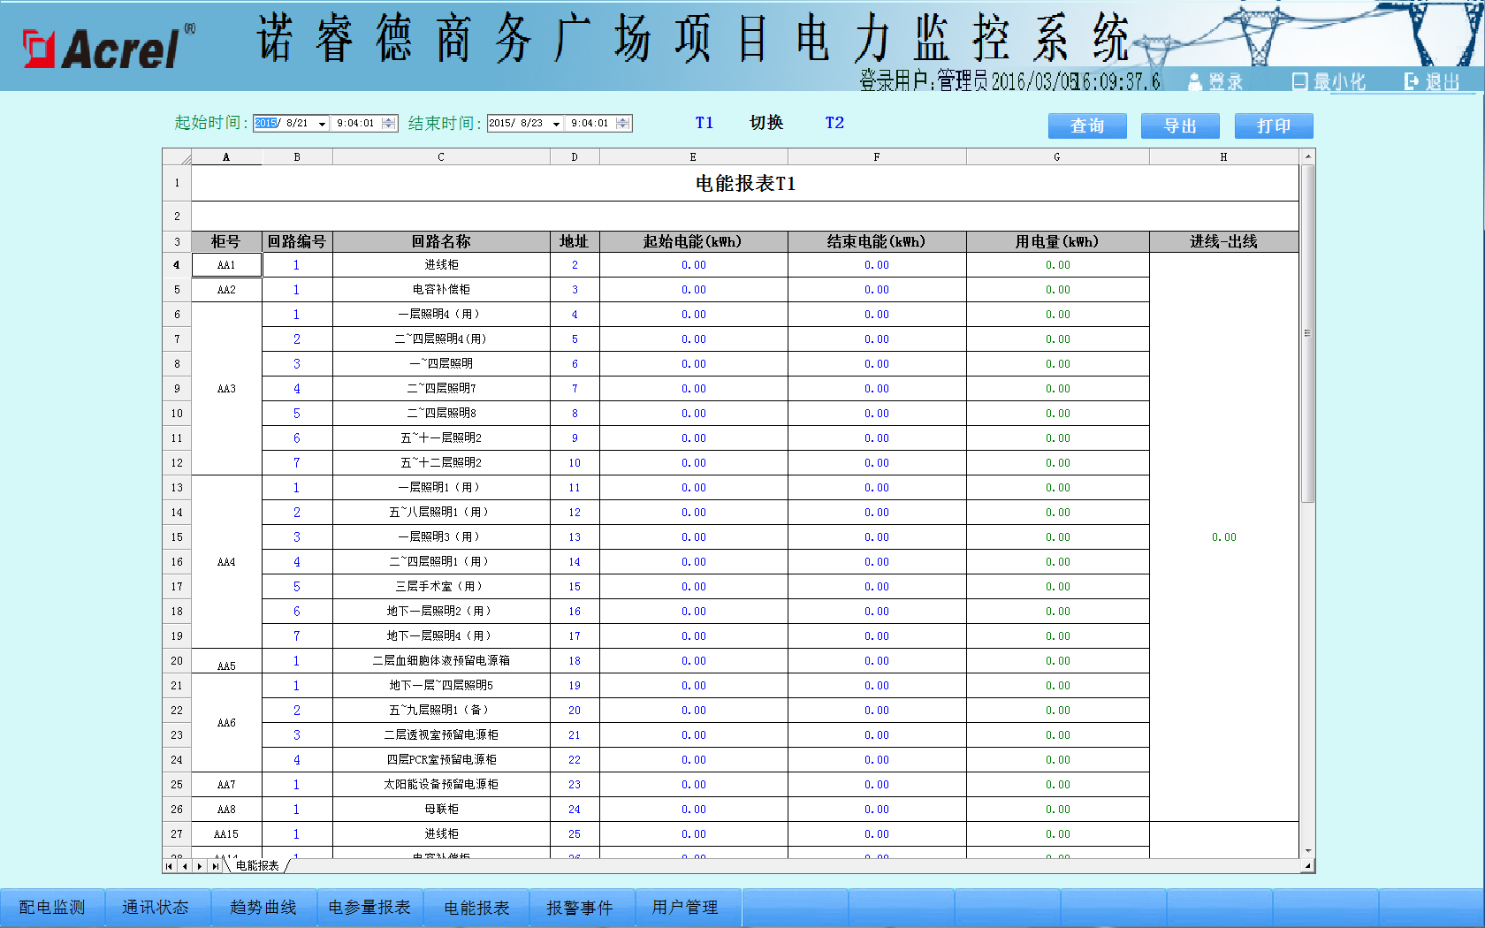Switch to T1 transformer report
Image resolution: width=1485 pixels, height=928 pixels.
coord(704,123)
